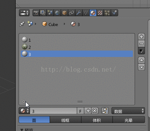The width and height of the screenshot is (150, 131).
Task: Select the 面 surface type tab
Action: (x=34, y=120)
